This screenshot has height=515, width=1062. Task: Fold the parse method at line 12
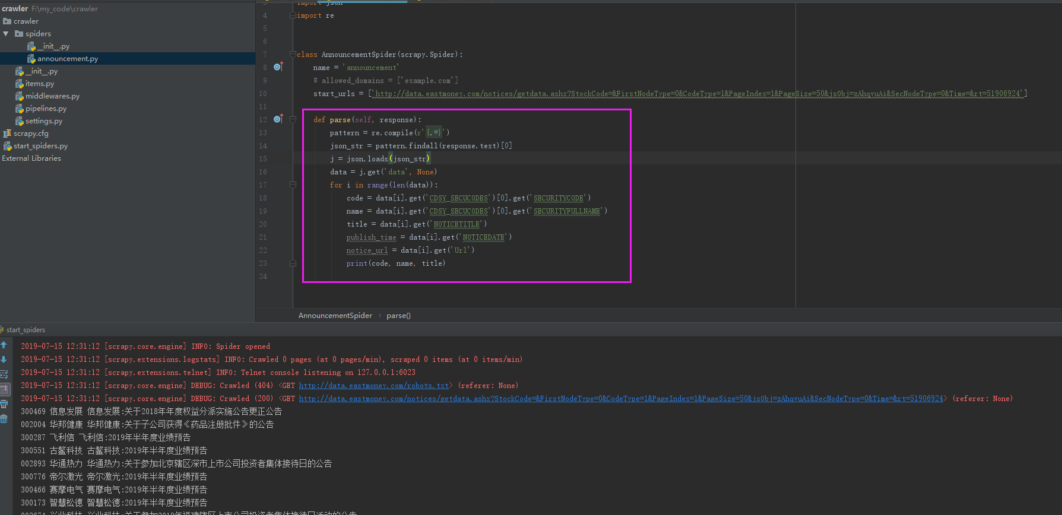tap(293, 119)
